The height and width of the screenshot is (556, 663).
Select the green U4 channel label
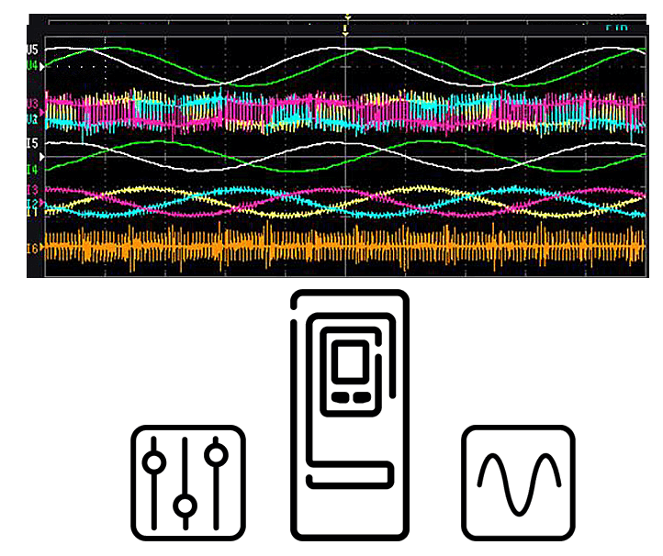tap(32, 65)
